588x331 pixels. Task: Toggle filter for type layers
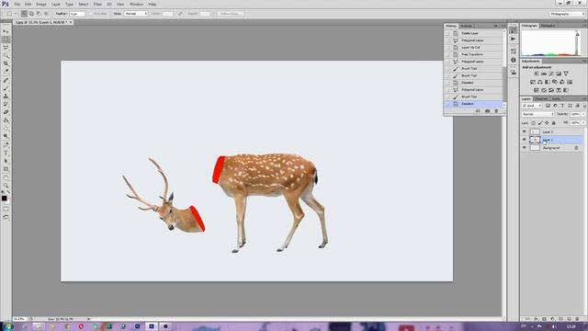pyautogui.click(x=562, y=106)
